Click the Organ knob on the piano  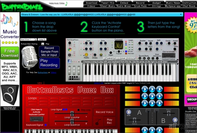pyautogui.click(x=111, y=53)
